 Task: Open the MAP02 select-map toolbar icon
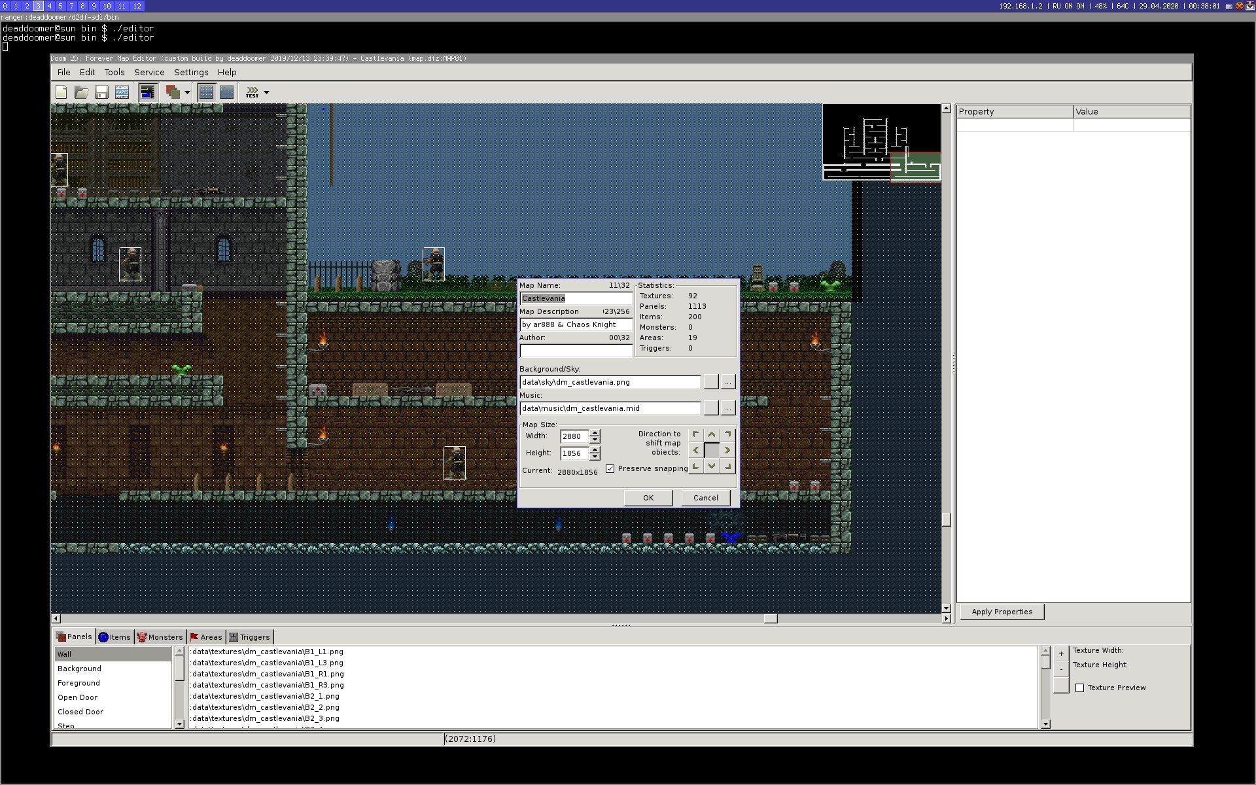(122, 92)
